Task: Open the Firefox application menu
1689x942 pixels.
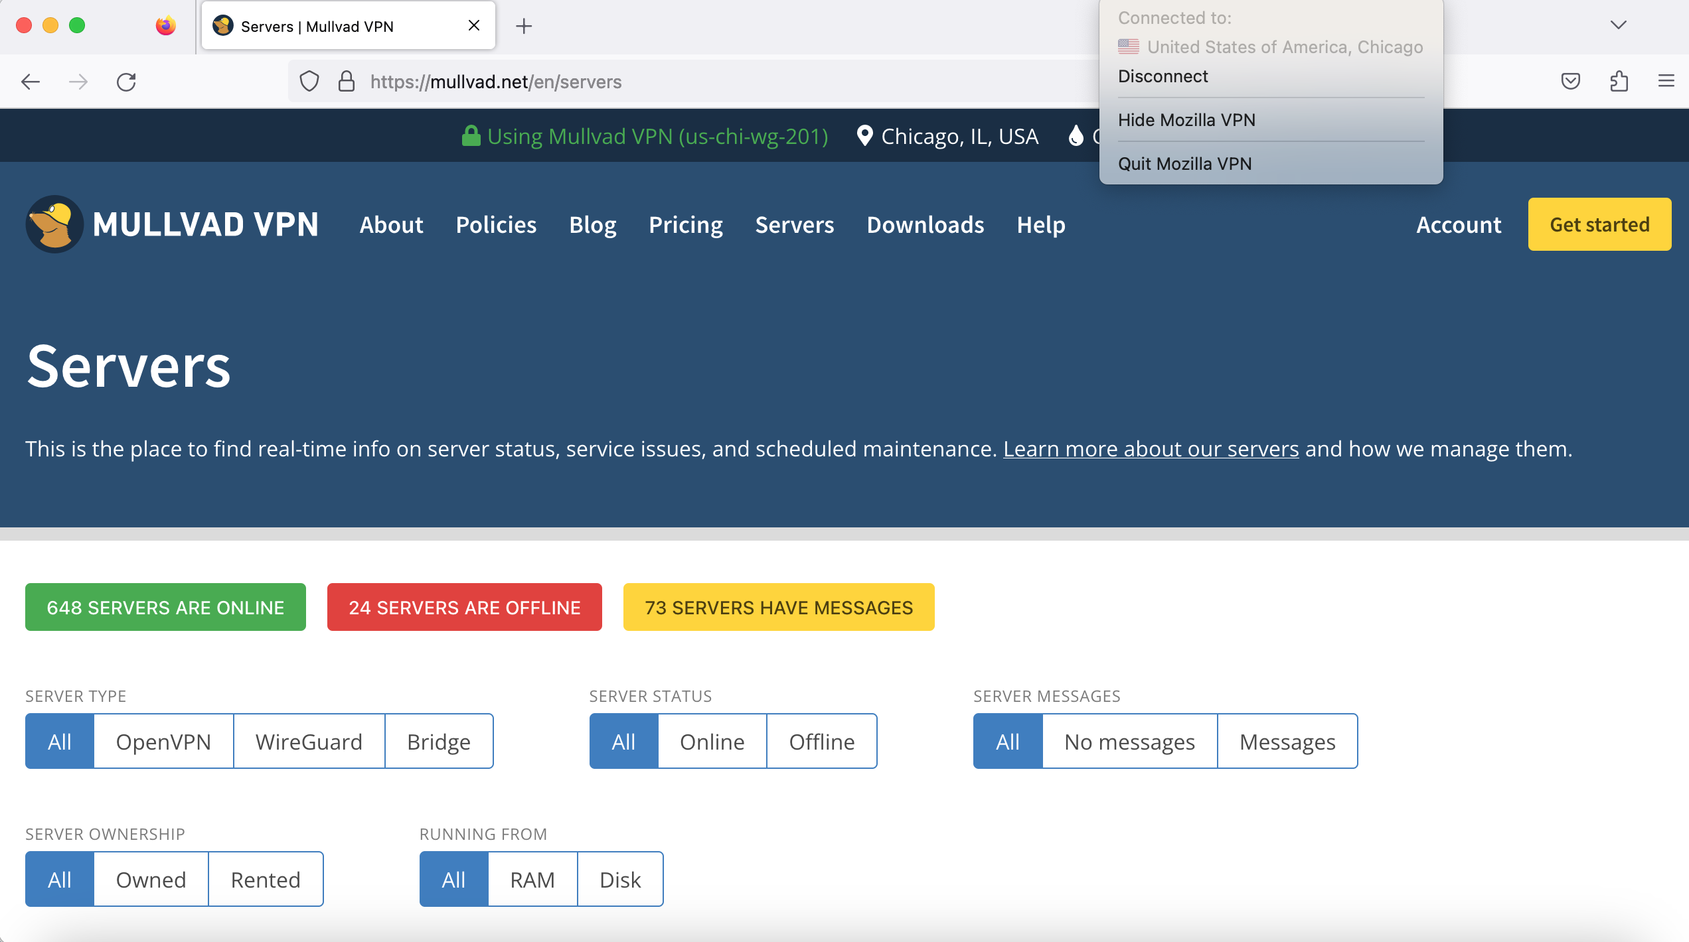Action: pyautogui.click(x=1666, y=81)
